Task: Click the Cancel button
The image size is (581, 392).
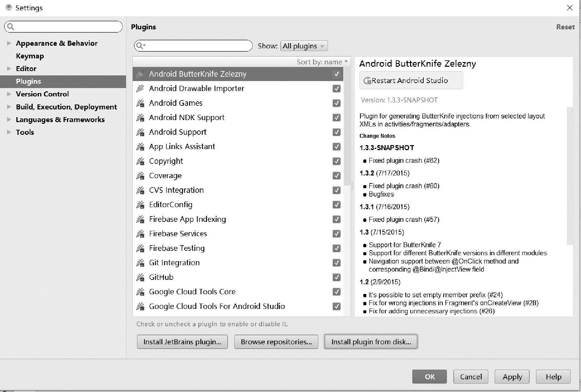Action: point(471,377)
